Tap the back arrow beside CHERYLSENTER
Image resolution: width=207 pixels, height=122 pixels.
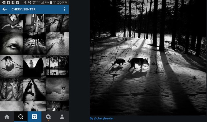pyautogui.click(x=5, y=9)
